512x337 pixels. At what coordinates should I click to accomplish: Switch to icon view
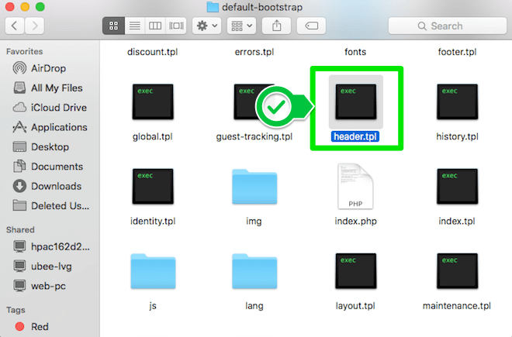[x=113, y=26]
